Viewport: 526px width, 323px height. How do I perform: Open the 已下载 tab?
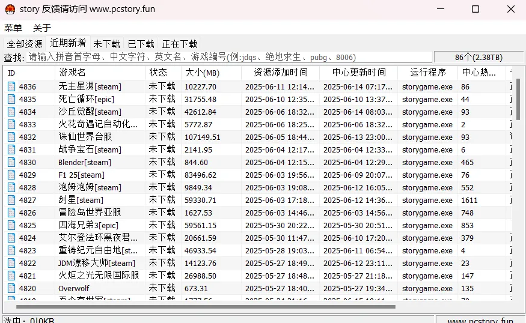141,44
